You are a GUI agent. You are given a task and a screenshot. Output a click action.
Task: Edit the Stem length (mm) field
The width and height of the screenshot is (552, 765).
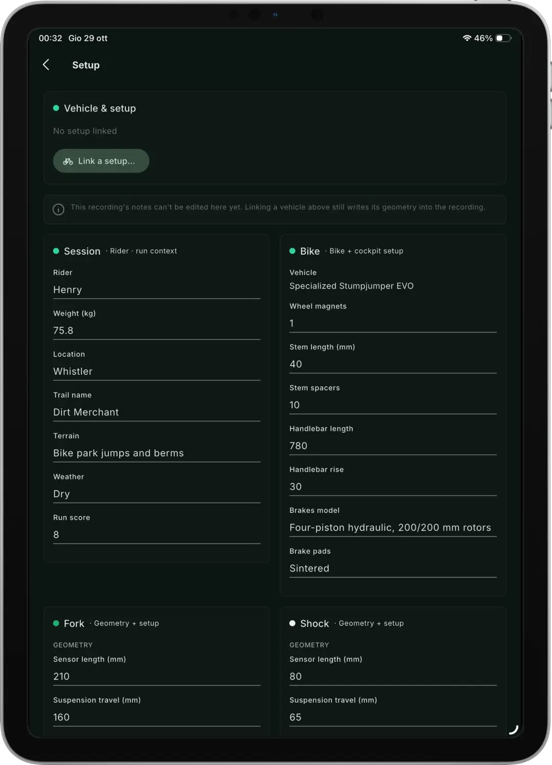click(x=393, y=364)
